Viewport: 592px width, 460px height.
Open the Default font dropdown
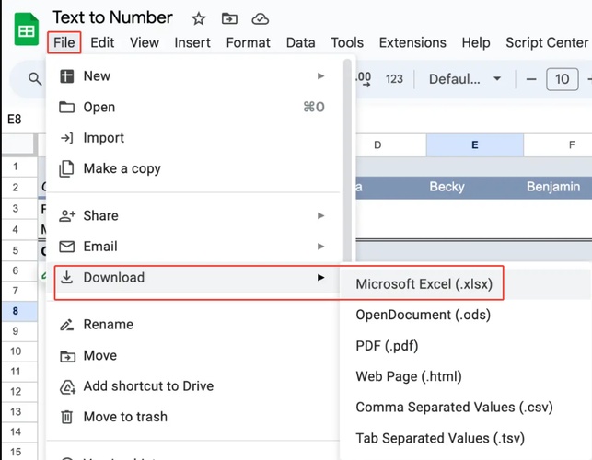pyautogui.click(x=465, y=79)
